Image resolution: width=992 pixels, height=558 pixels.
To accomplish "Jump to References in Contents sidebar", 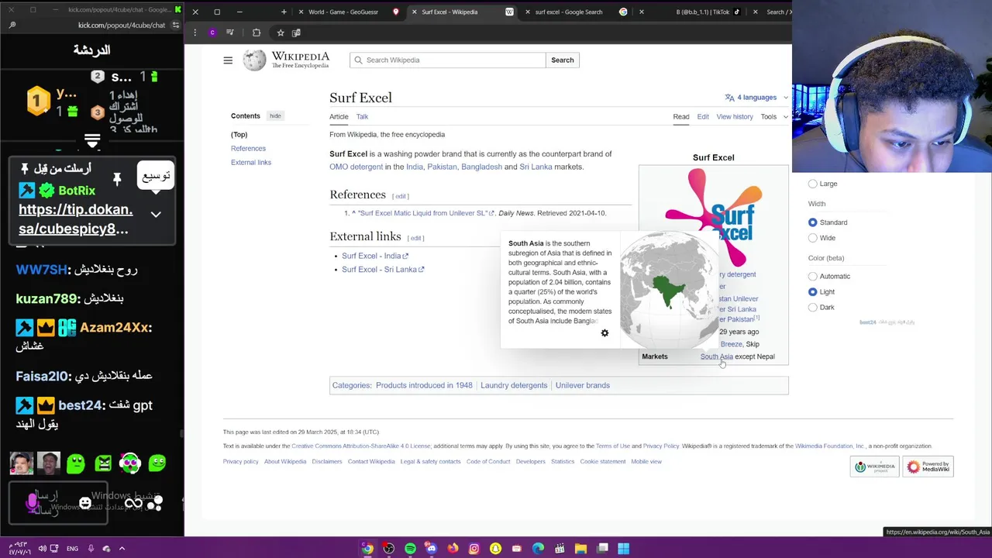I will tap(248, 148).
